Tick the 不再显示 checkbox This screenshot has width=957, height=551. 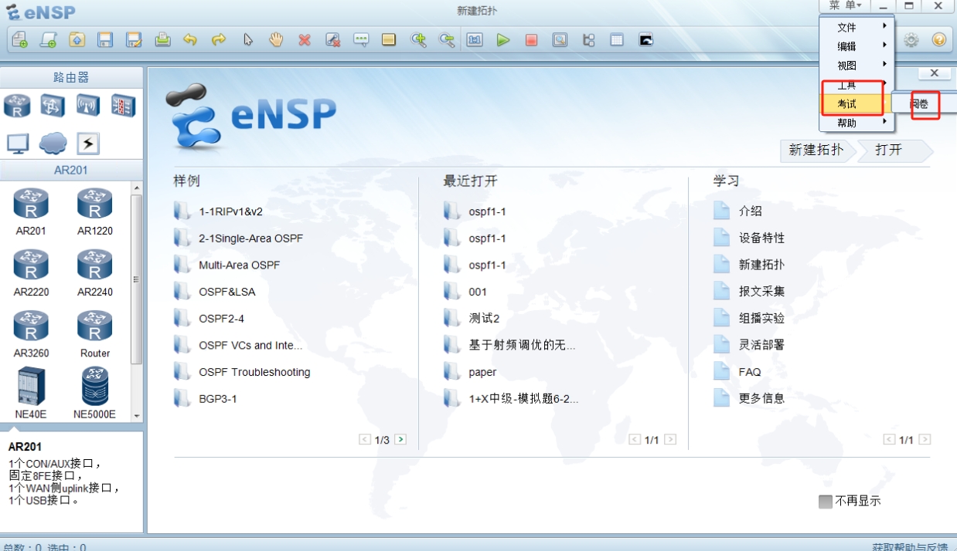coord(825,502)
